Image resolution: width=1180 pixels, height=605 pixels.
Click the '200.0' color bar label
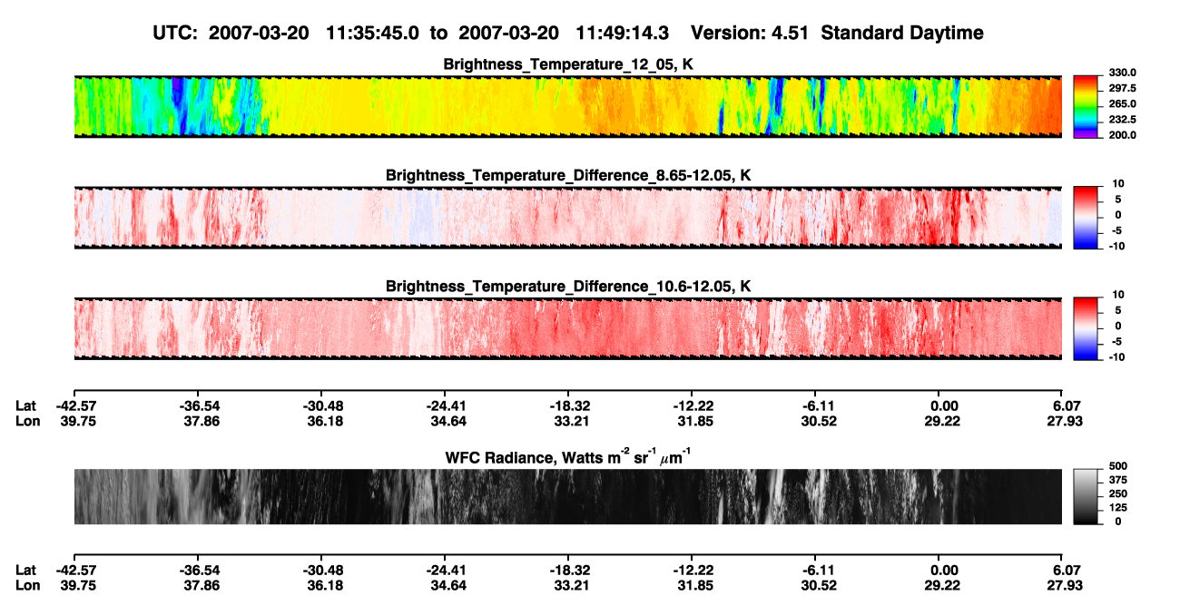(x=1124, y=134)
